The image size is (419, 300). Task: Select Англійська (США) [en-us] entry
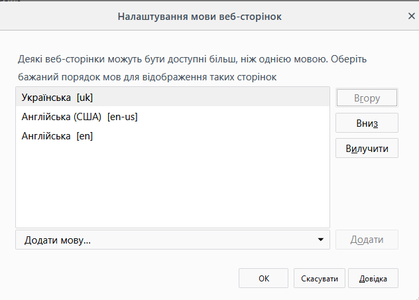[x=172, y=117]
